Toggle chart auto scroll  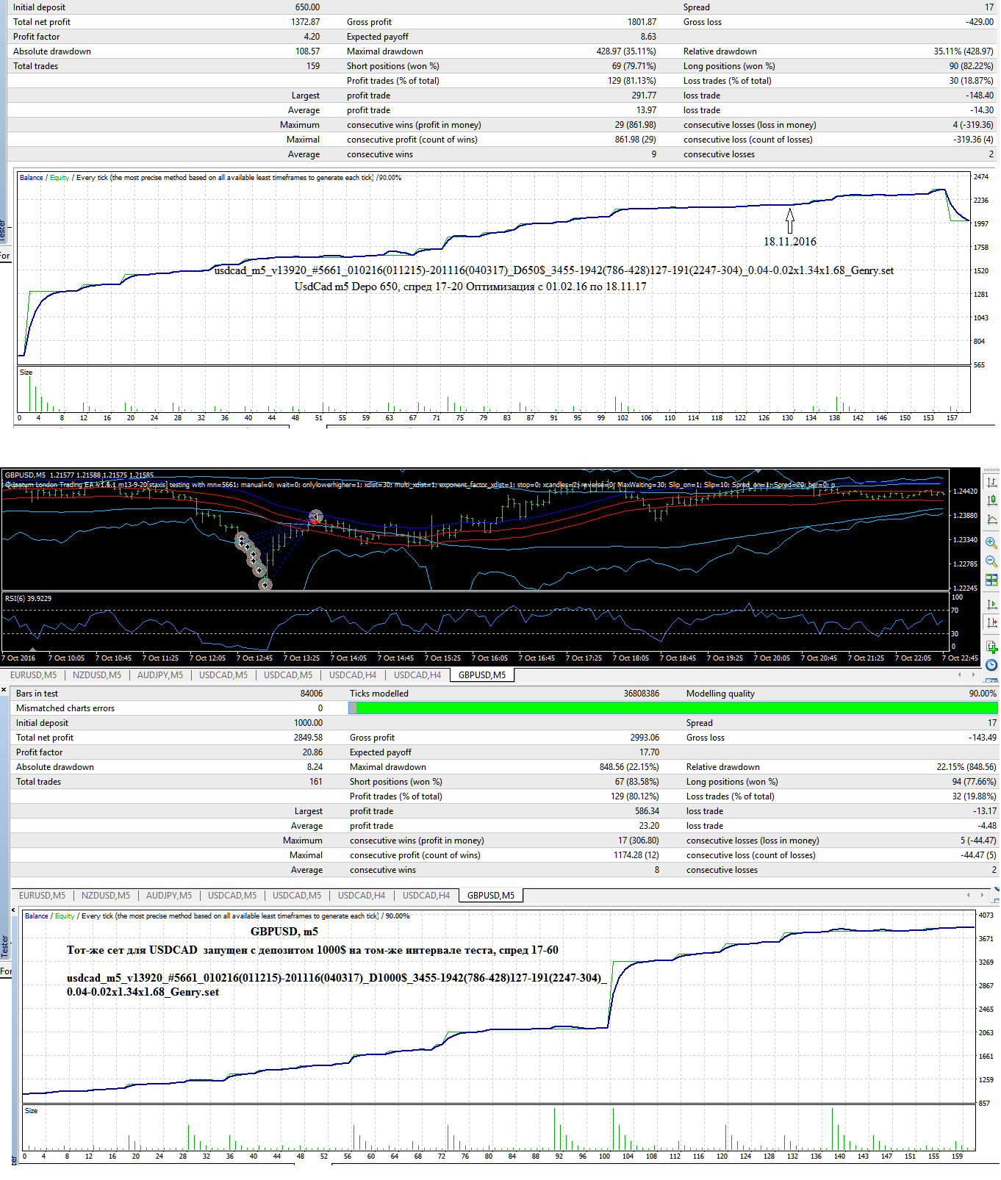991,604
